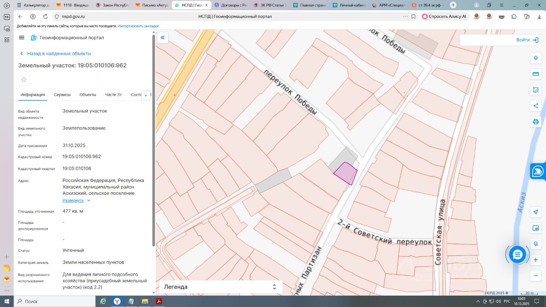Switch to the Сервисы tab
546x307 pixels.
(62, 95)
